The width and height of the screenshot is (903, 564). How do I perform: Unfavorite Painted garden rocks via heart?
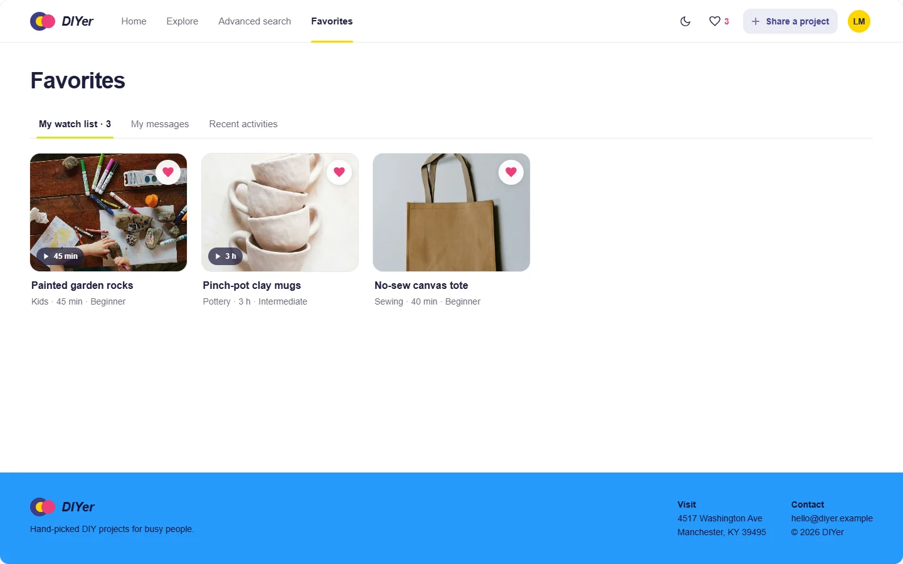coord(168,172)
